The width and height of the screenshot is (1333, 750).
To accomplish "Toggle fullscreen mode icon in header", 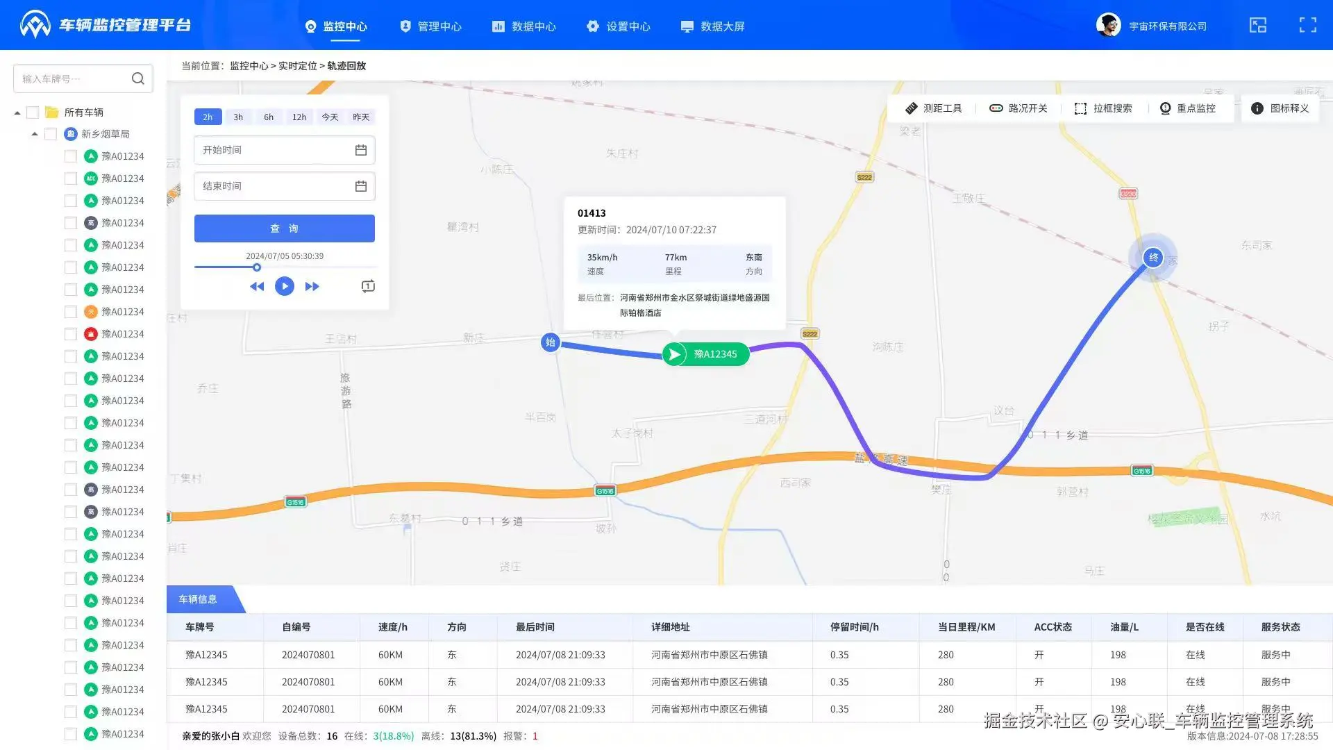I will click(1308, 26).
